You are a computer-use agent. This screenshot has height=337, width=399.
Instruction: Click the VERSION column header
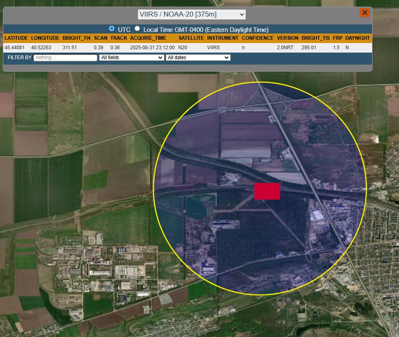[x=287, y=38]
